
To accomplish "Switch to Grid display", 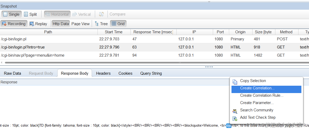I will pyautogui.click(x=118, y=24).
